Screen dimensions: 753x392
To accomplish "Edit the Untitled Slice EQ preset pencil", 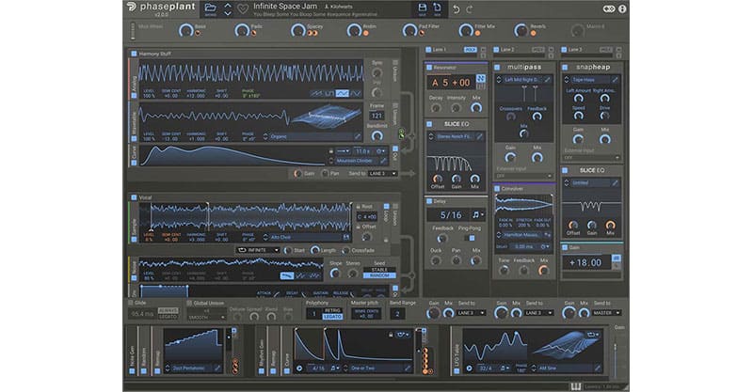I will [615, 182].
